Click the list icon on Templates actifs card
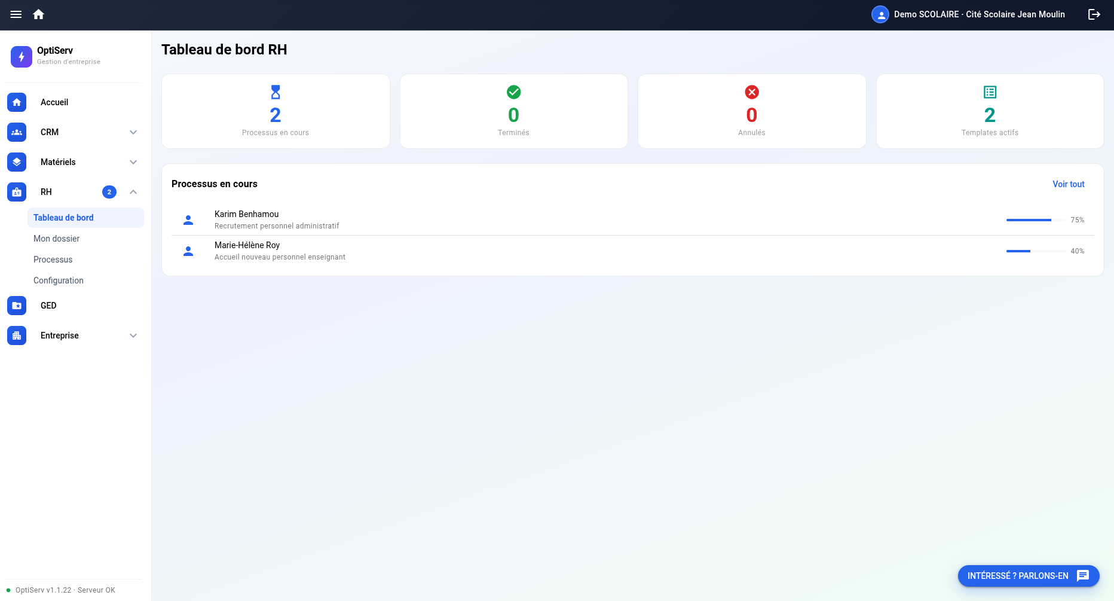Screen dimensions: 1114x601 point(990,92)
